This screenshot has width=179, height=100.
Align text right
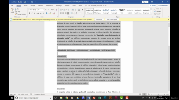click(x=66, y=13)
